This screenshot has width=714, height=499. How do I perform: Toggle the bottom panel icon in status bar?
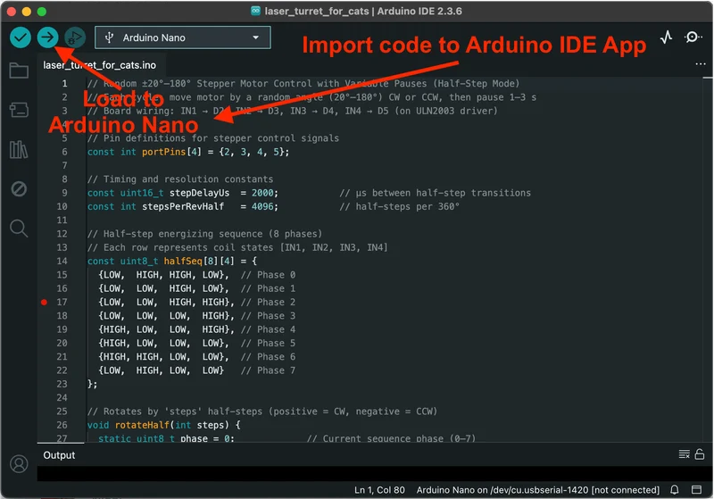point(696,490)
